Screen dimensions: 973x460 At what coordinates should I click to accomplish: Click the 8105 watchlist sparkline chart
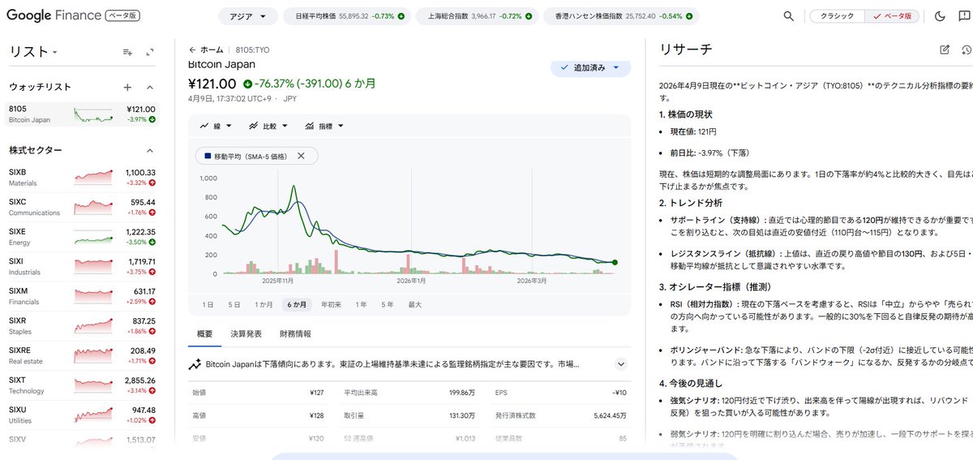point(92,114)
